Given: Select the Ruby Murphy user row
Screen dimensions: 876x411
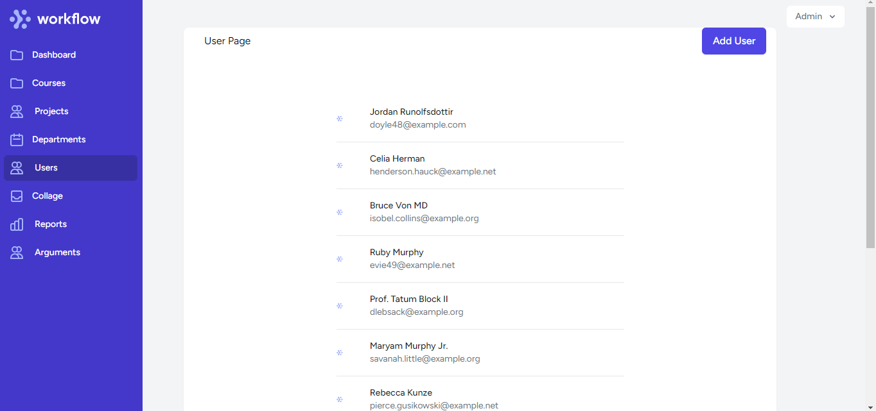Looking at the screenshot, I should (x=478, y=258).
